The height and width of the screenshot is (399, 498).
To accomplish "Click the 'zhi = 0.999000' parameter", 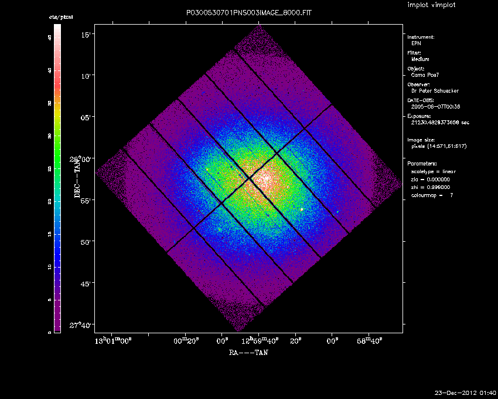I will tap(431, 187).
